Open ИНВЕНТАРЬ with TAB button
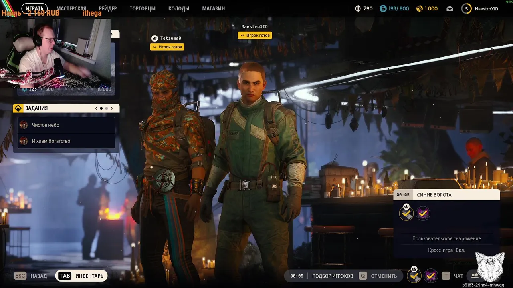The height and width of the screenshot is (288, 513). [x=81, y=276]
